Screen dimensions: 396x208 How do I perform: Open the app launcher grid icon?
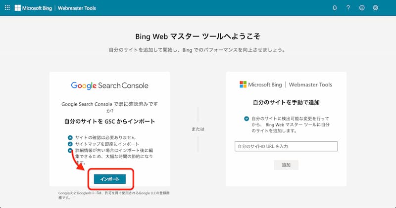(7, 8)
